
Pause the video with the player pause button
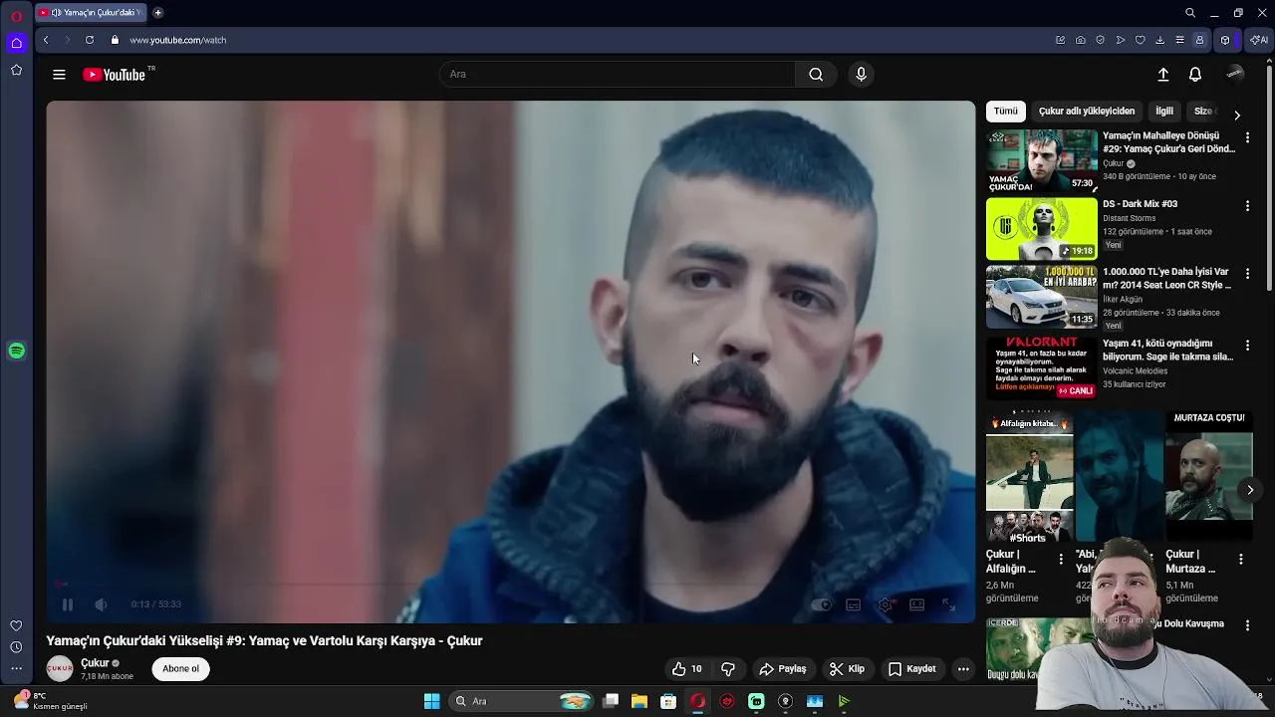coord(68,604)
